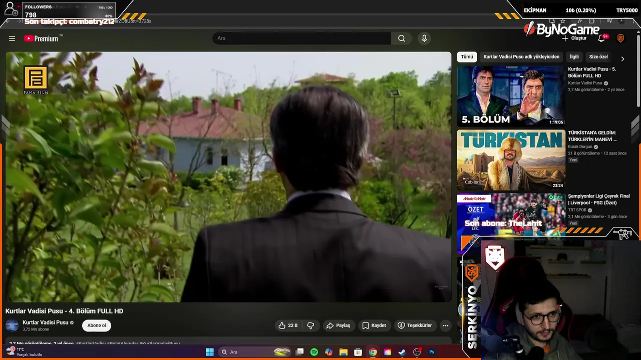
Task: Open the account avatar menu
Action: pyautogui.click(x=620, y=38)
